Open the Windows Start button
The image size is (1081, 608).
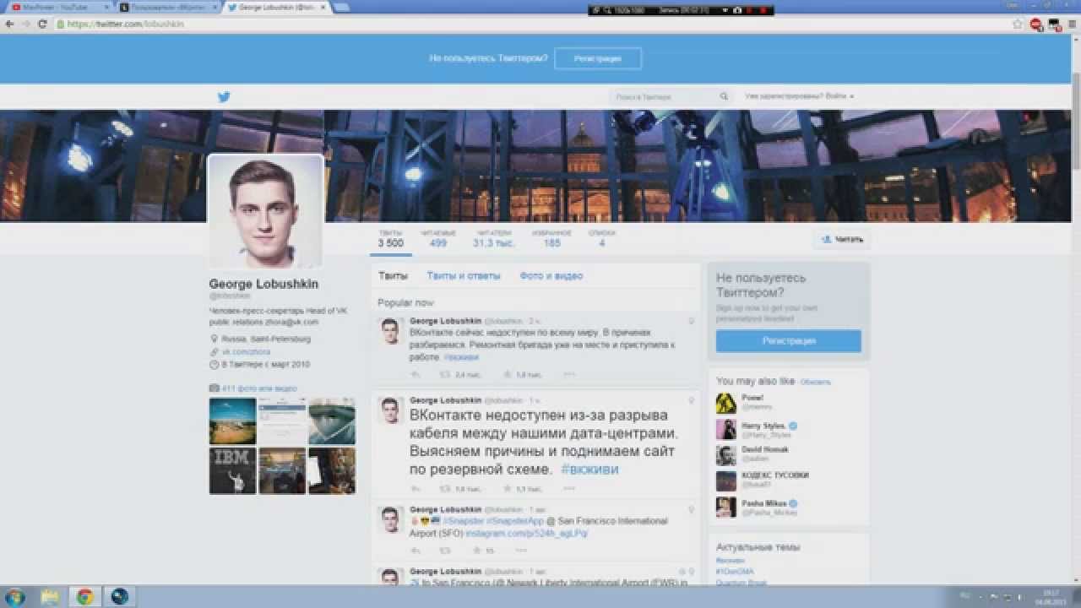(14, 597)
